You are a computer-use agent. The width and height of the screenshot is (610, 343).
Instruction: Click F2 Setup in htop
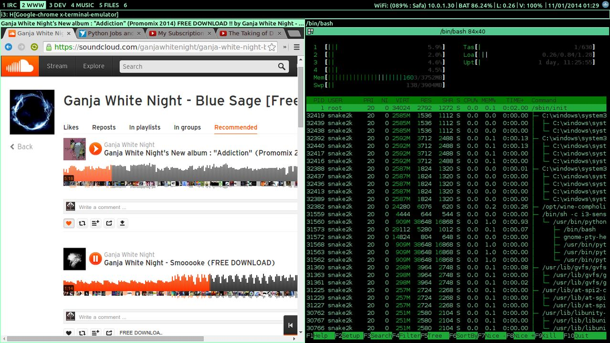(x=349, y=336)
